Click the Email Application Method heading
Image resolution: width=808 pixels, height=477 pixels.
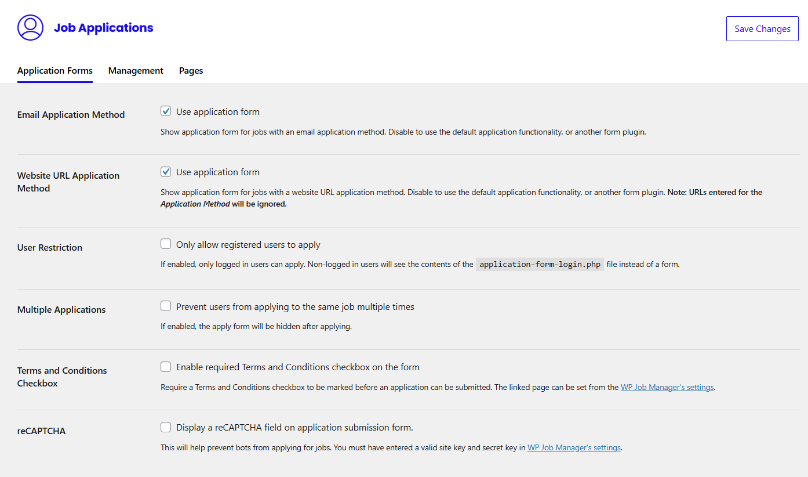point(71,115)
